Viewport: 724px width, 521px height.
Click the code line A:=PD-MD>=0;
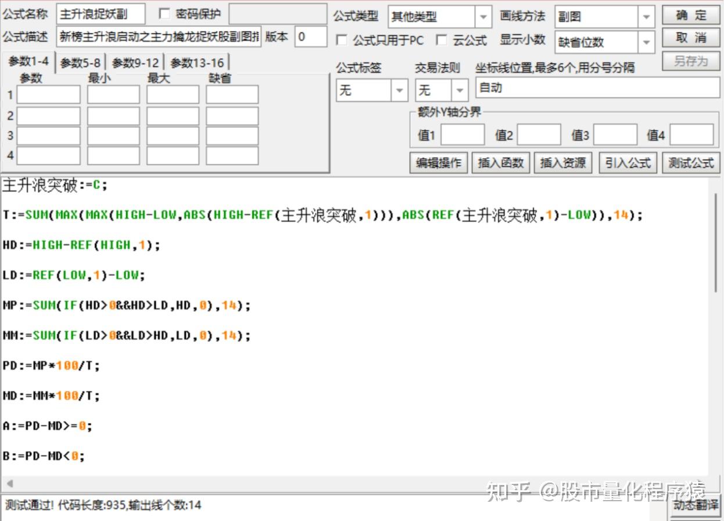48,426
